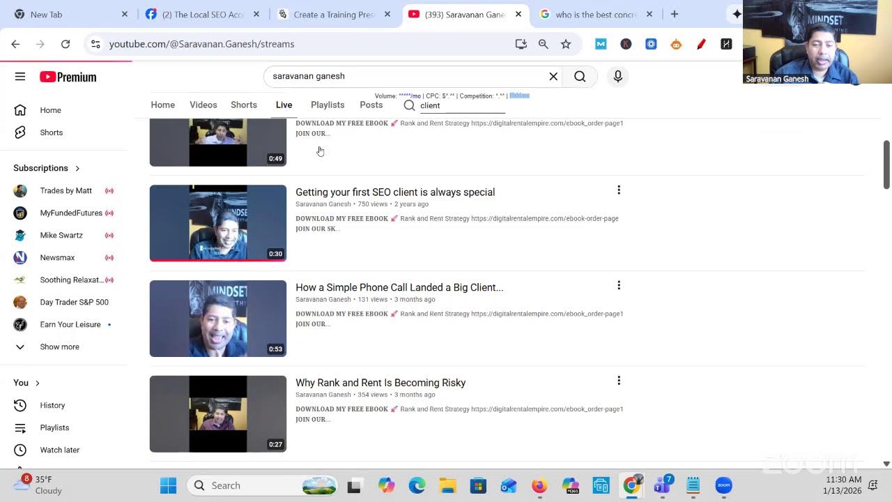Reload the current page
Viewport: 892px width, 502px height.
(x=66, y=44)
